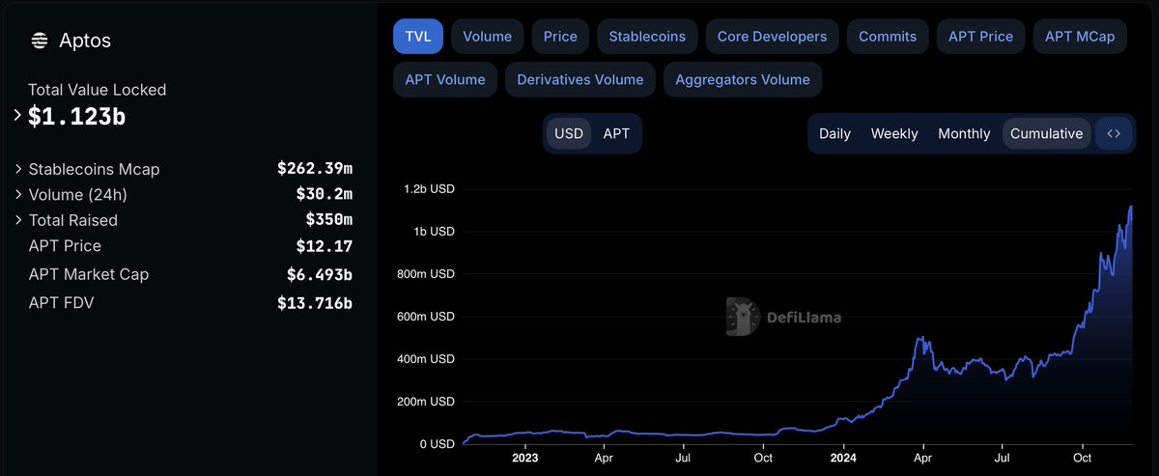Click the 1b USD axis label

(435, 232)
